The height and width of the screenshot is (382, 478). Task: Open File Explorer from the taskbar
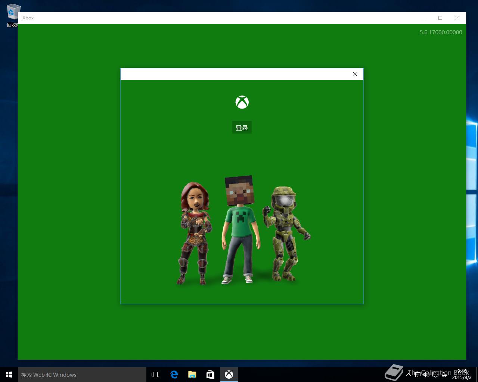192,375
